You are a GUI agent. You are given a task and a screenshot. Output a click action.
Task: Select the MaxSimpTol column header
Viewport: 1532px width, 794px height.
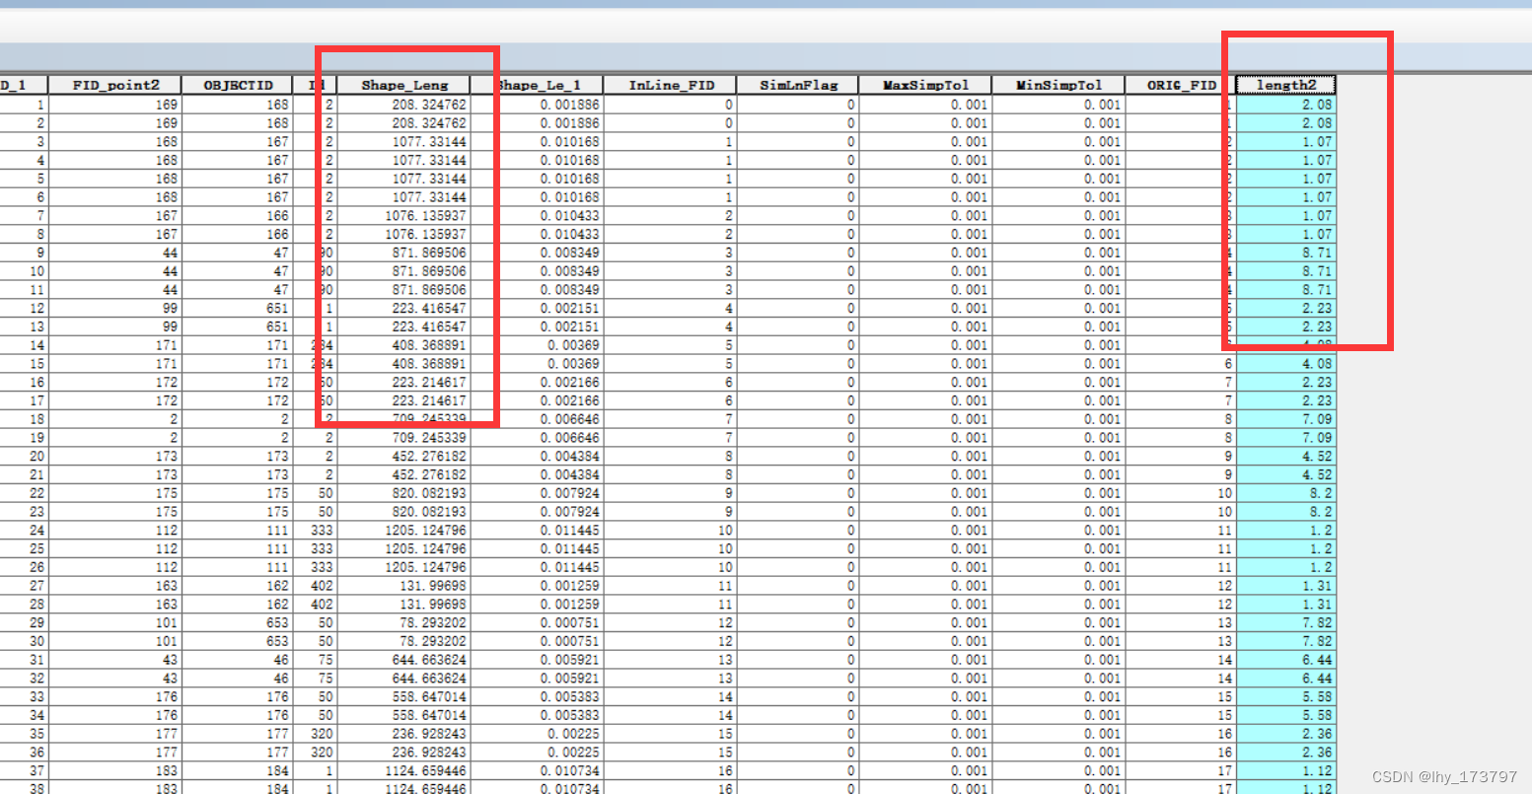pos(924,85)
